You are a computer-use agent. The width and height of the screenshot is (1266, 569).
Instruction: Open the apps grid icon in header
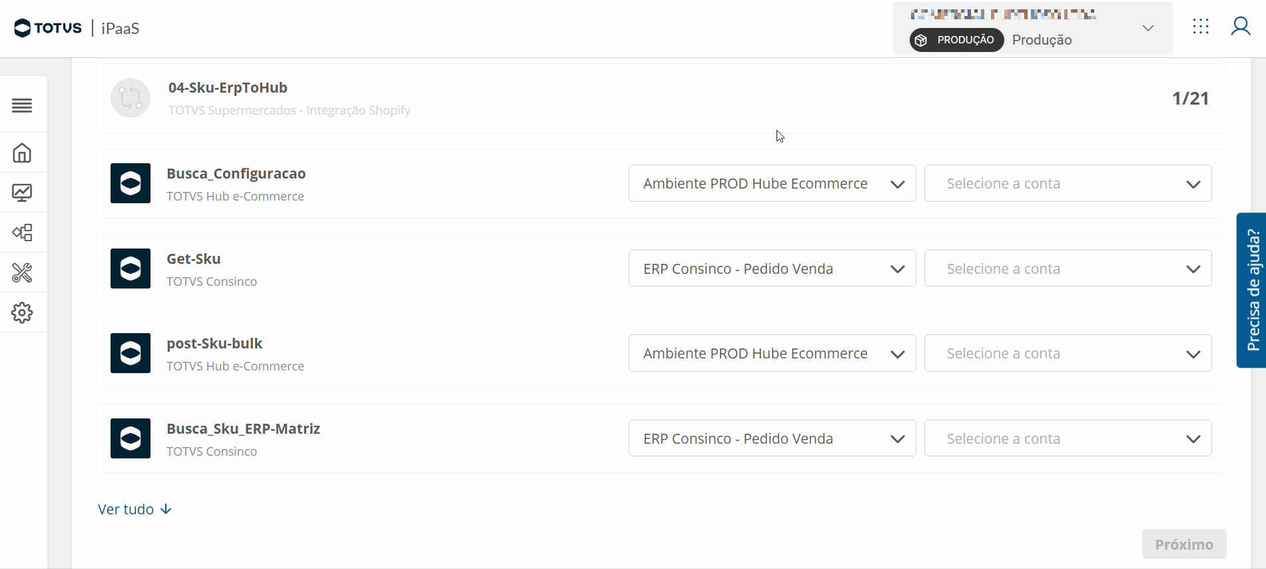point(1201,27)
